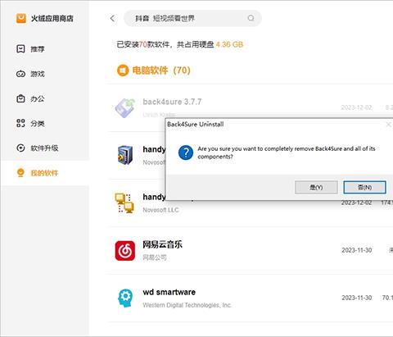Click the briefcase icon beside 办公
Image resolution: width=393 pixels, height=337 pixels.
(x=20, y=98)
